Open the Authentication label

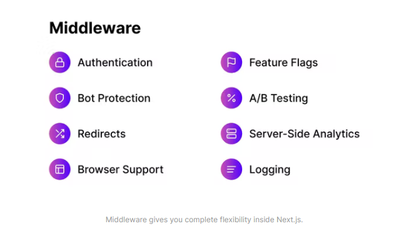pos(115,63)
